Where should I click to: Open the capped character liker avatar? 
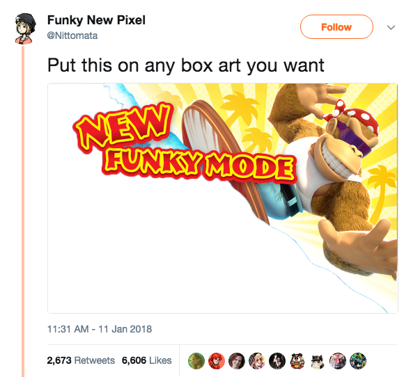[318, 361]
